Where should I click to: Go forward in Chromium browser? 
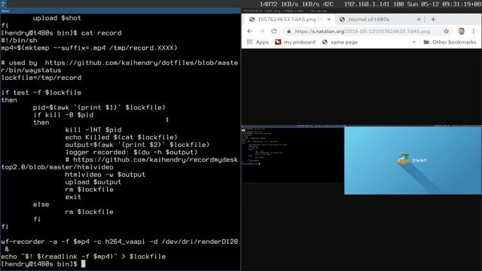pyautogui.click(x=261, y=31)
